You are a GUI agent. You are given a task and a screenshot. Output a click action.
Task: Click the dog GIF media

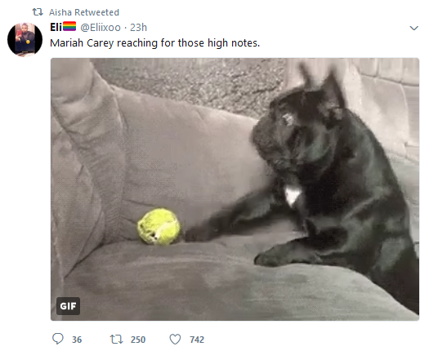(235, 189)
